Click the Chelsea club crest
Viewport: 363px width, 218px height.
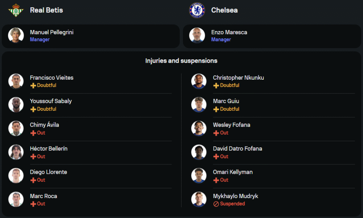(x=197, y=10)
